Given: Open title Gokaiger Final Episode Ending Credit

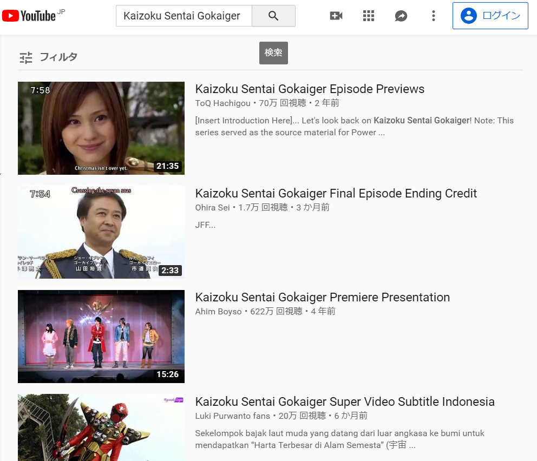Looking at the screenshot, I should 336,193.
